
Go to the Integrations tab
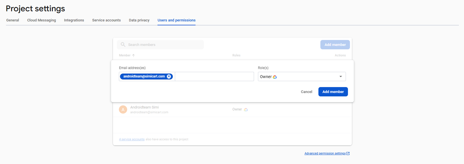[x=74, y=20]
